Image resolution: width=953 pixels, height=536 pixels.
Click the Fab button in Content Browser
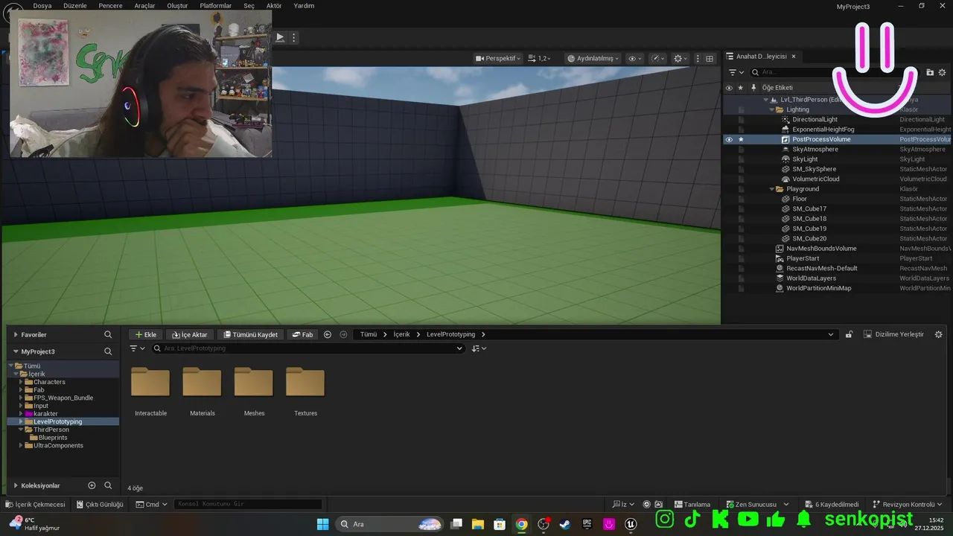pyautogui.click(x=302, y=334)
